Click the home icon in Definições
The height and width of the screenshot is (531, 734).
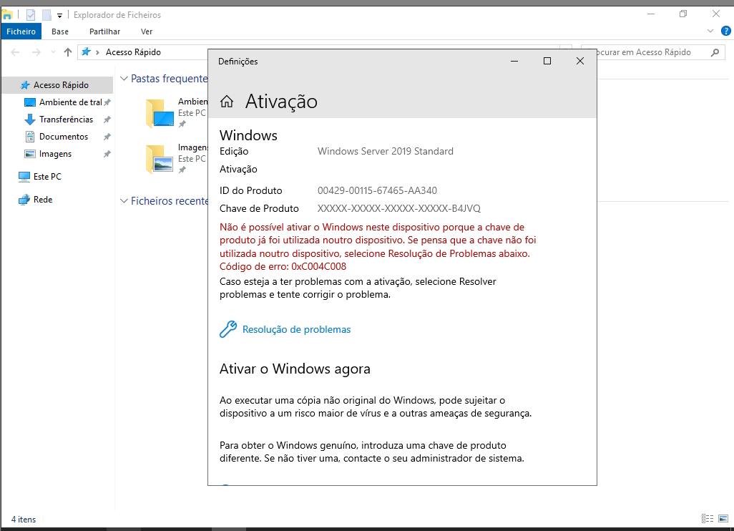tap(227, 102)
